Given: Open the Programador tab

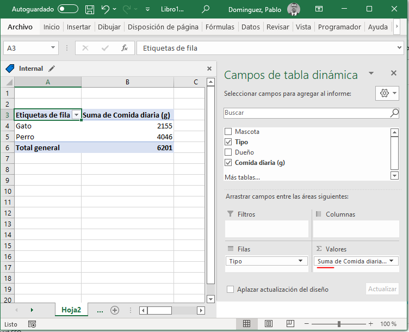Looking at the screenshot, I should 339,27.
